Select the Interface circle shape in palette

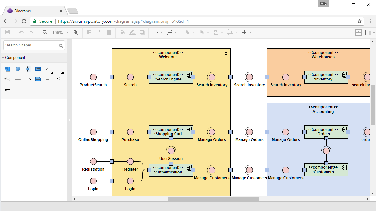[18, 69]
